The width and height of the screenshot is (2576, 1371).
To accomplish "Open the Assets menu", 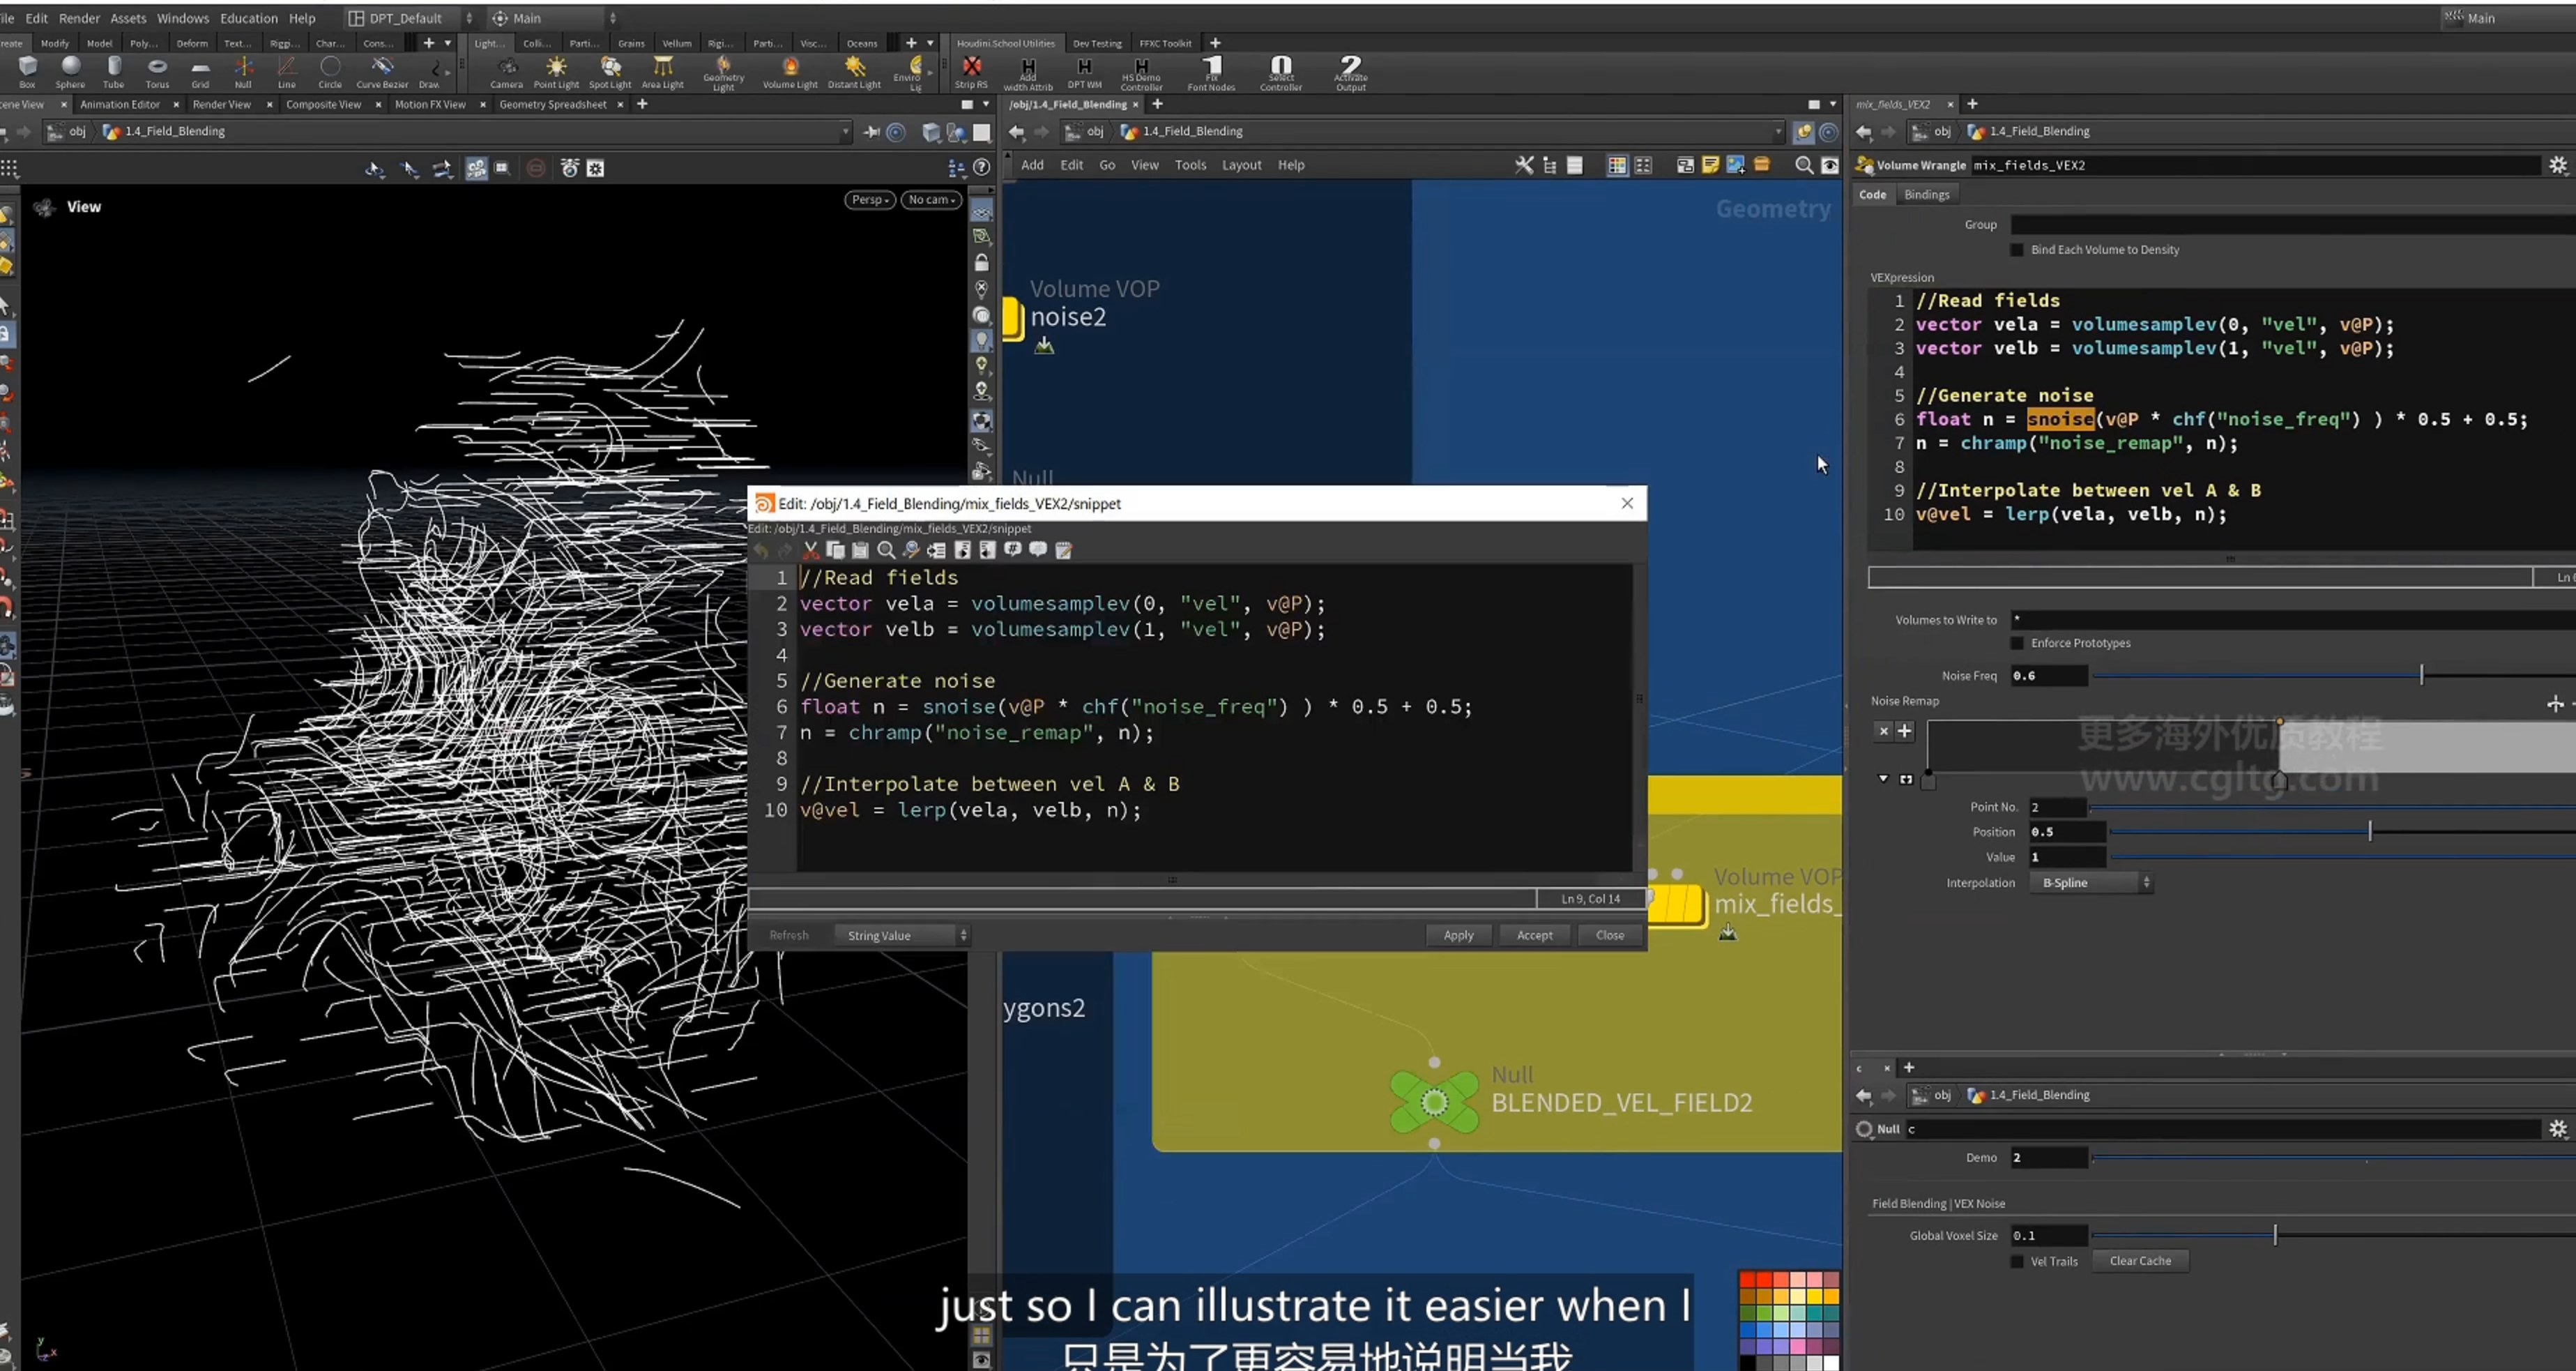I will [x=128, y=18].
